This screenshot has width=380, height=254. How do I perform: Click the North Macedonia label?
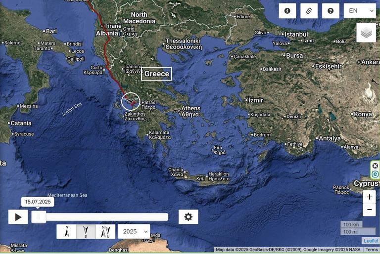(140, 18)
